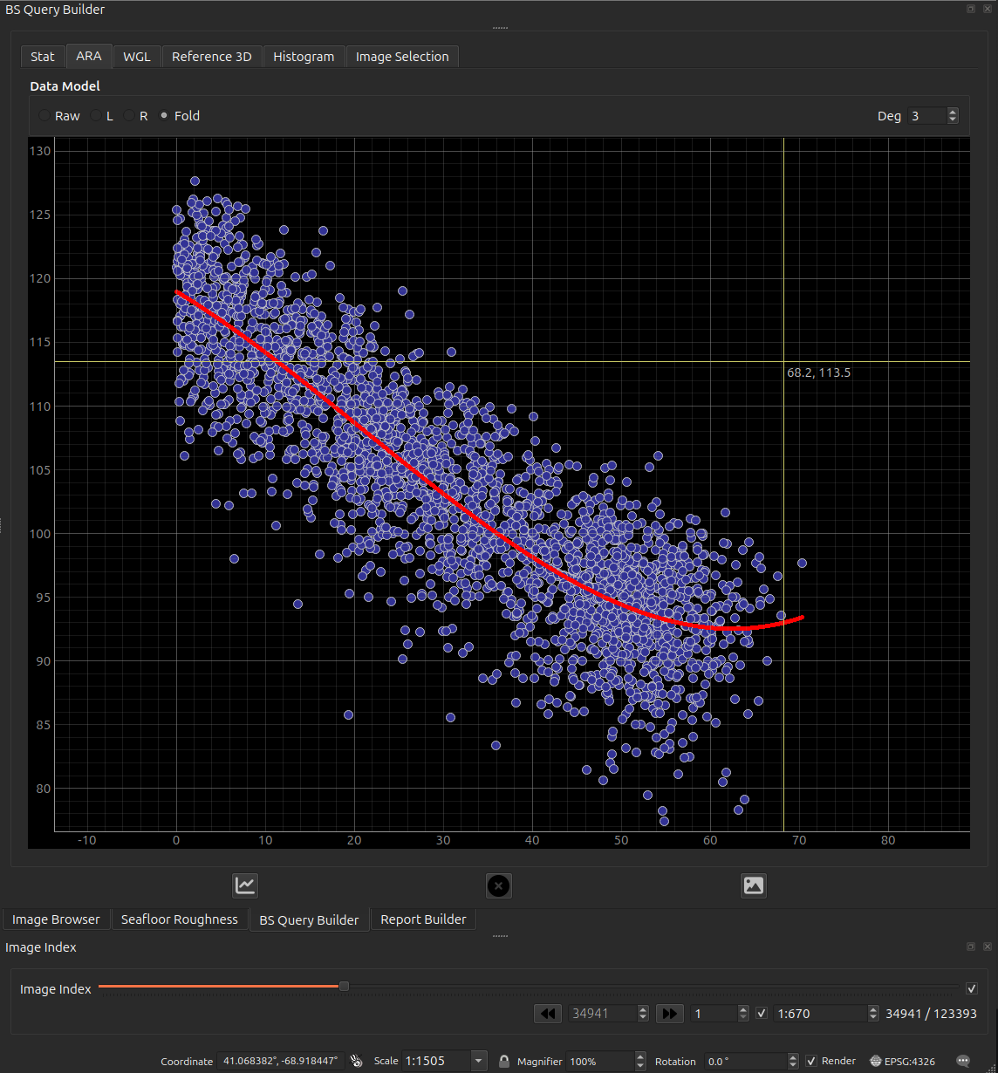Viewport: 998px width, 1073px height.
Task: Switch to the WGL tab
Action: coord(137,56)
